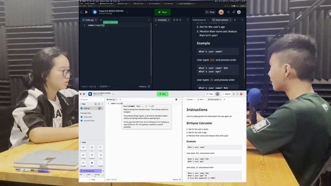Screen dimensions: 331x186
Task: Select the Shell tab in the light window
Action: coord(201,100)
